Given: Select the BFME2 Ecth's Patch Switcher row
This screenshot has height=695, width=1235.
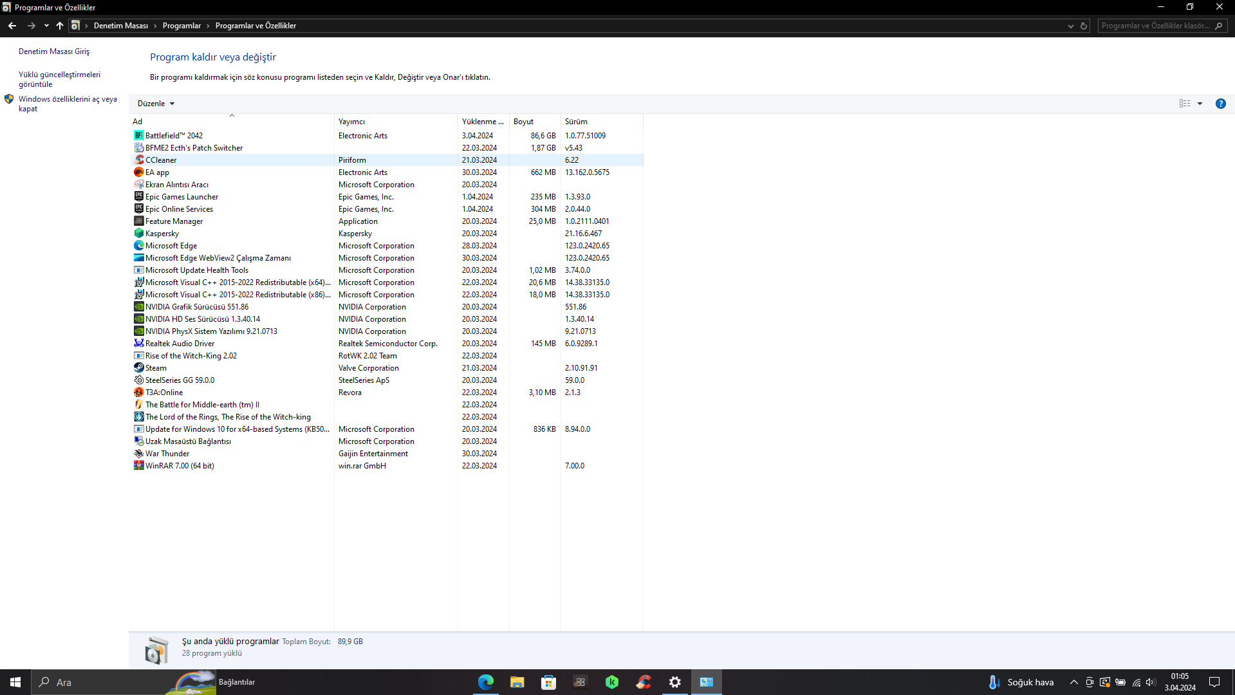Looking at the screenshot, I should click(386, 148).
